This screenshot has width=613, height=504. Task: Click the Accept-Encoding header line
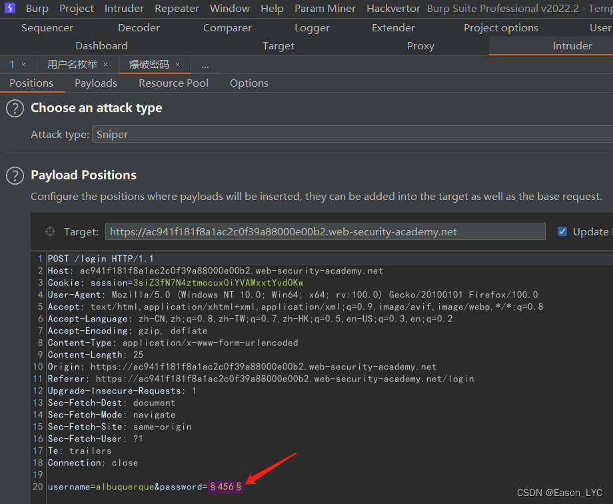(127, 331)
